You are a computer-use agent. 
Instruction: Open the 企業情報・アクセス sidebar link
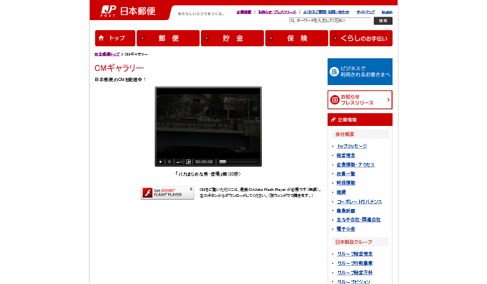coord(356,165)
